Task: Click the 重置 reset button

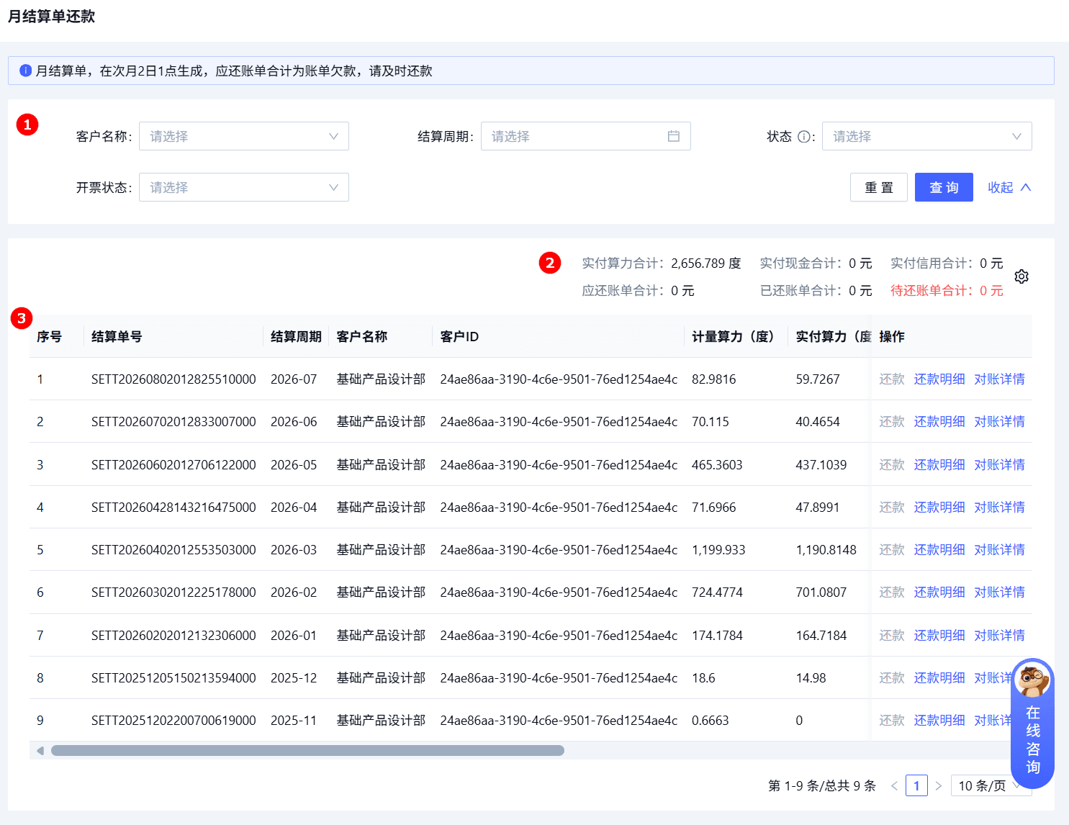Action: [879, 187]
